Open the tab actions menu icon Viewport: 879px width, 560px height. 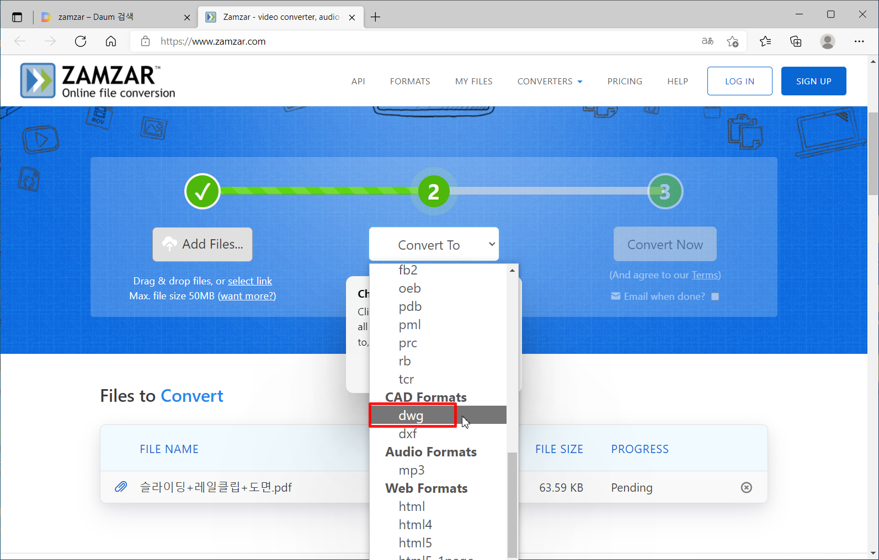tap(17, 17)
